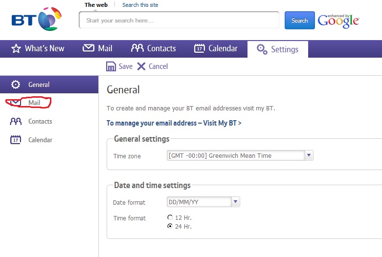Click the Greenwich Mean Time combo box field
Viewport: 382px width, 257px height.
pyautogui.click(x=240, y=155)
